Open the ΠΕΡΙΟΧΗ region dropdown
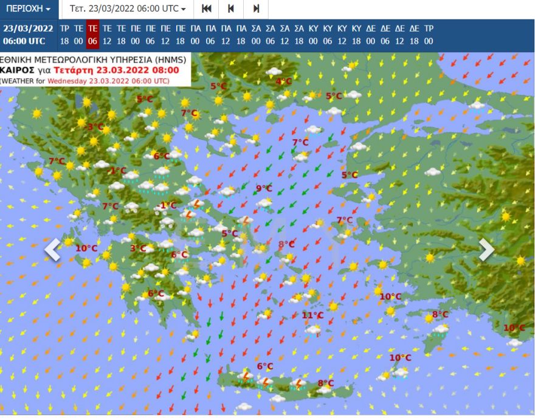This screenshot has width=535, height=418. 29,9
